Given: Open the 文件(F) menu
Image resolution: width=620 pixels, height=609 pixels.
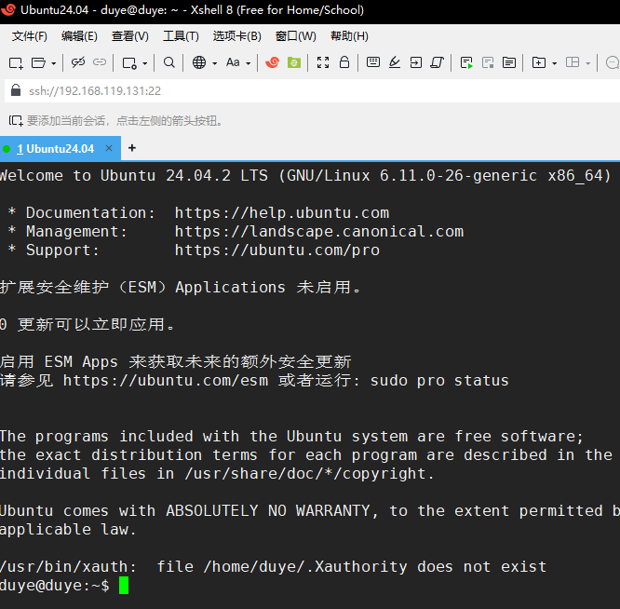Looking at the screenshot, I should tap(30, 36).
